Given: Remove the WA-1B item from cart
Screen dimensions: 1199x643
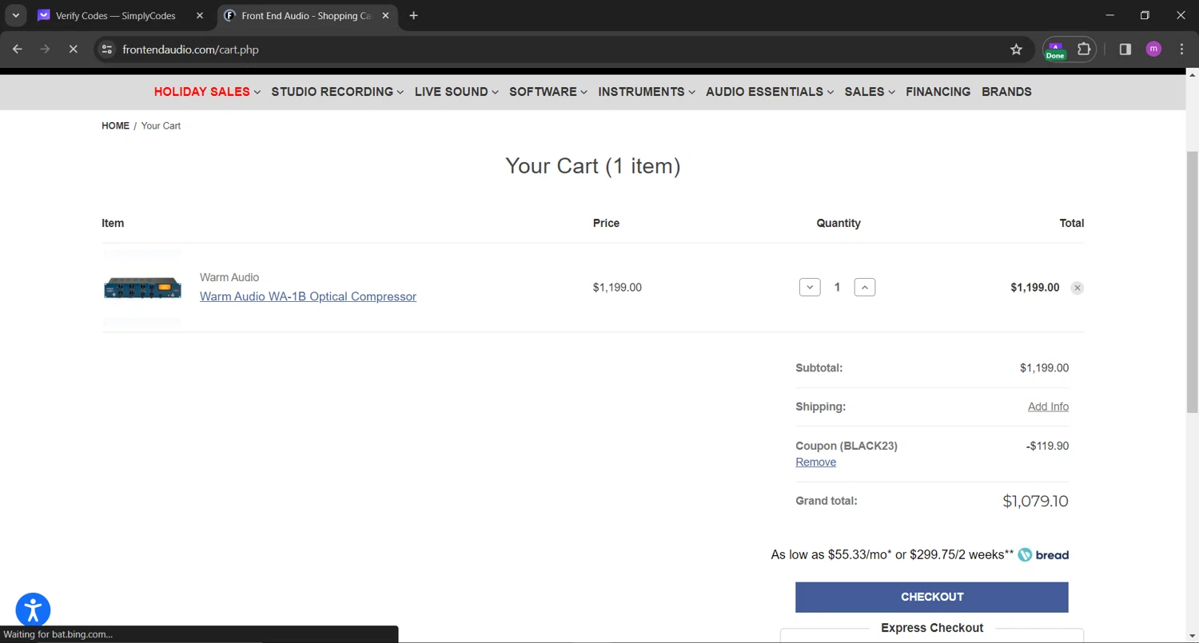Looking at the screenshot, I should [x=1078, y=288].
